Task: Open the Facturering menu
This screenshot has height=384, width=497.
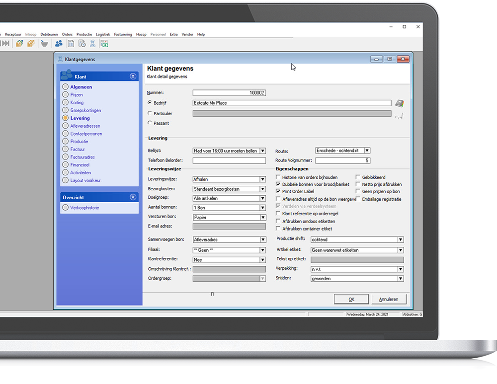Action: coord(123,34)
